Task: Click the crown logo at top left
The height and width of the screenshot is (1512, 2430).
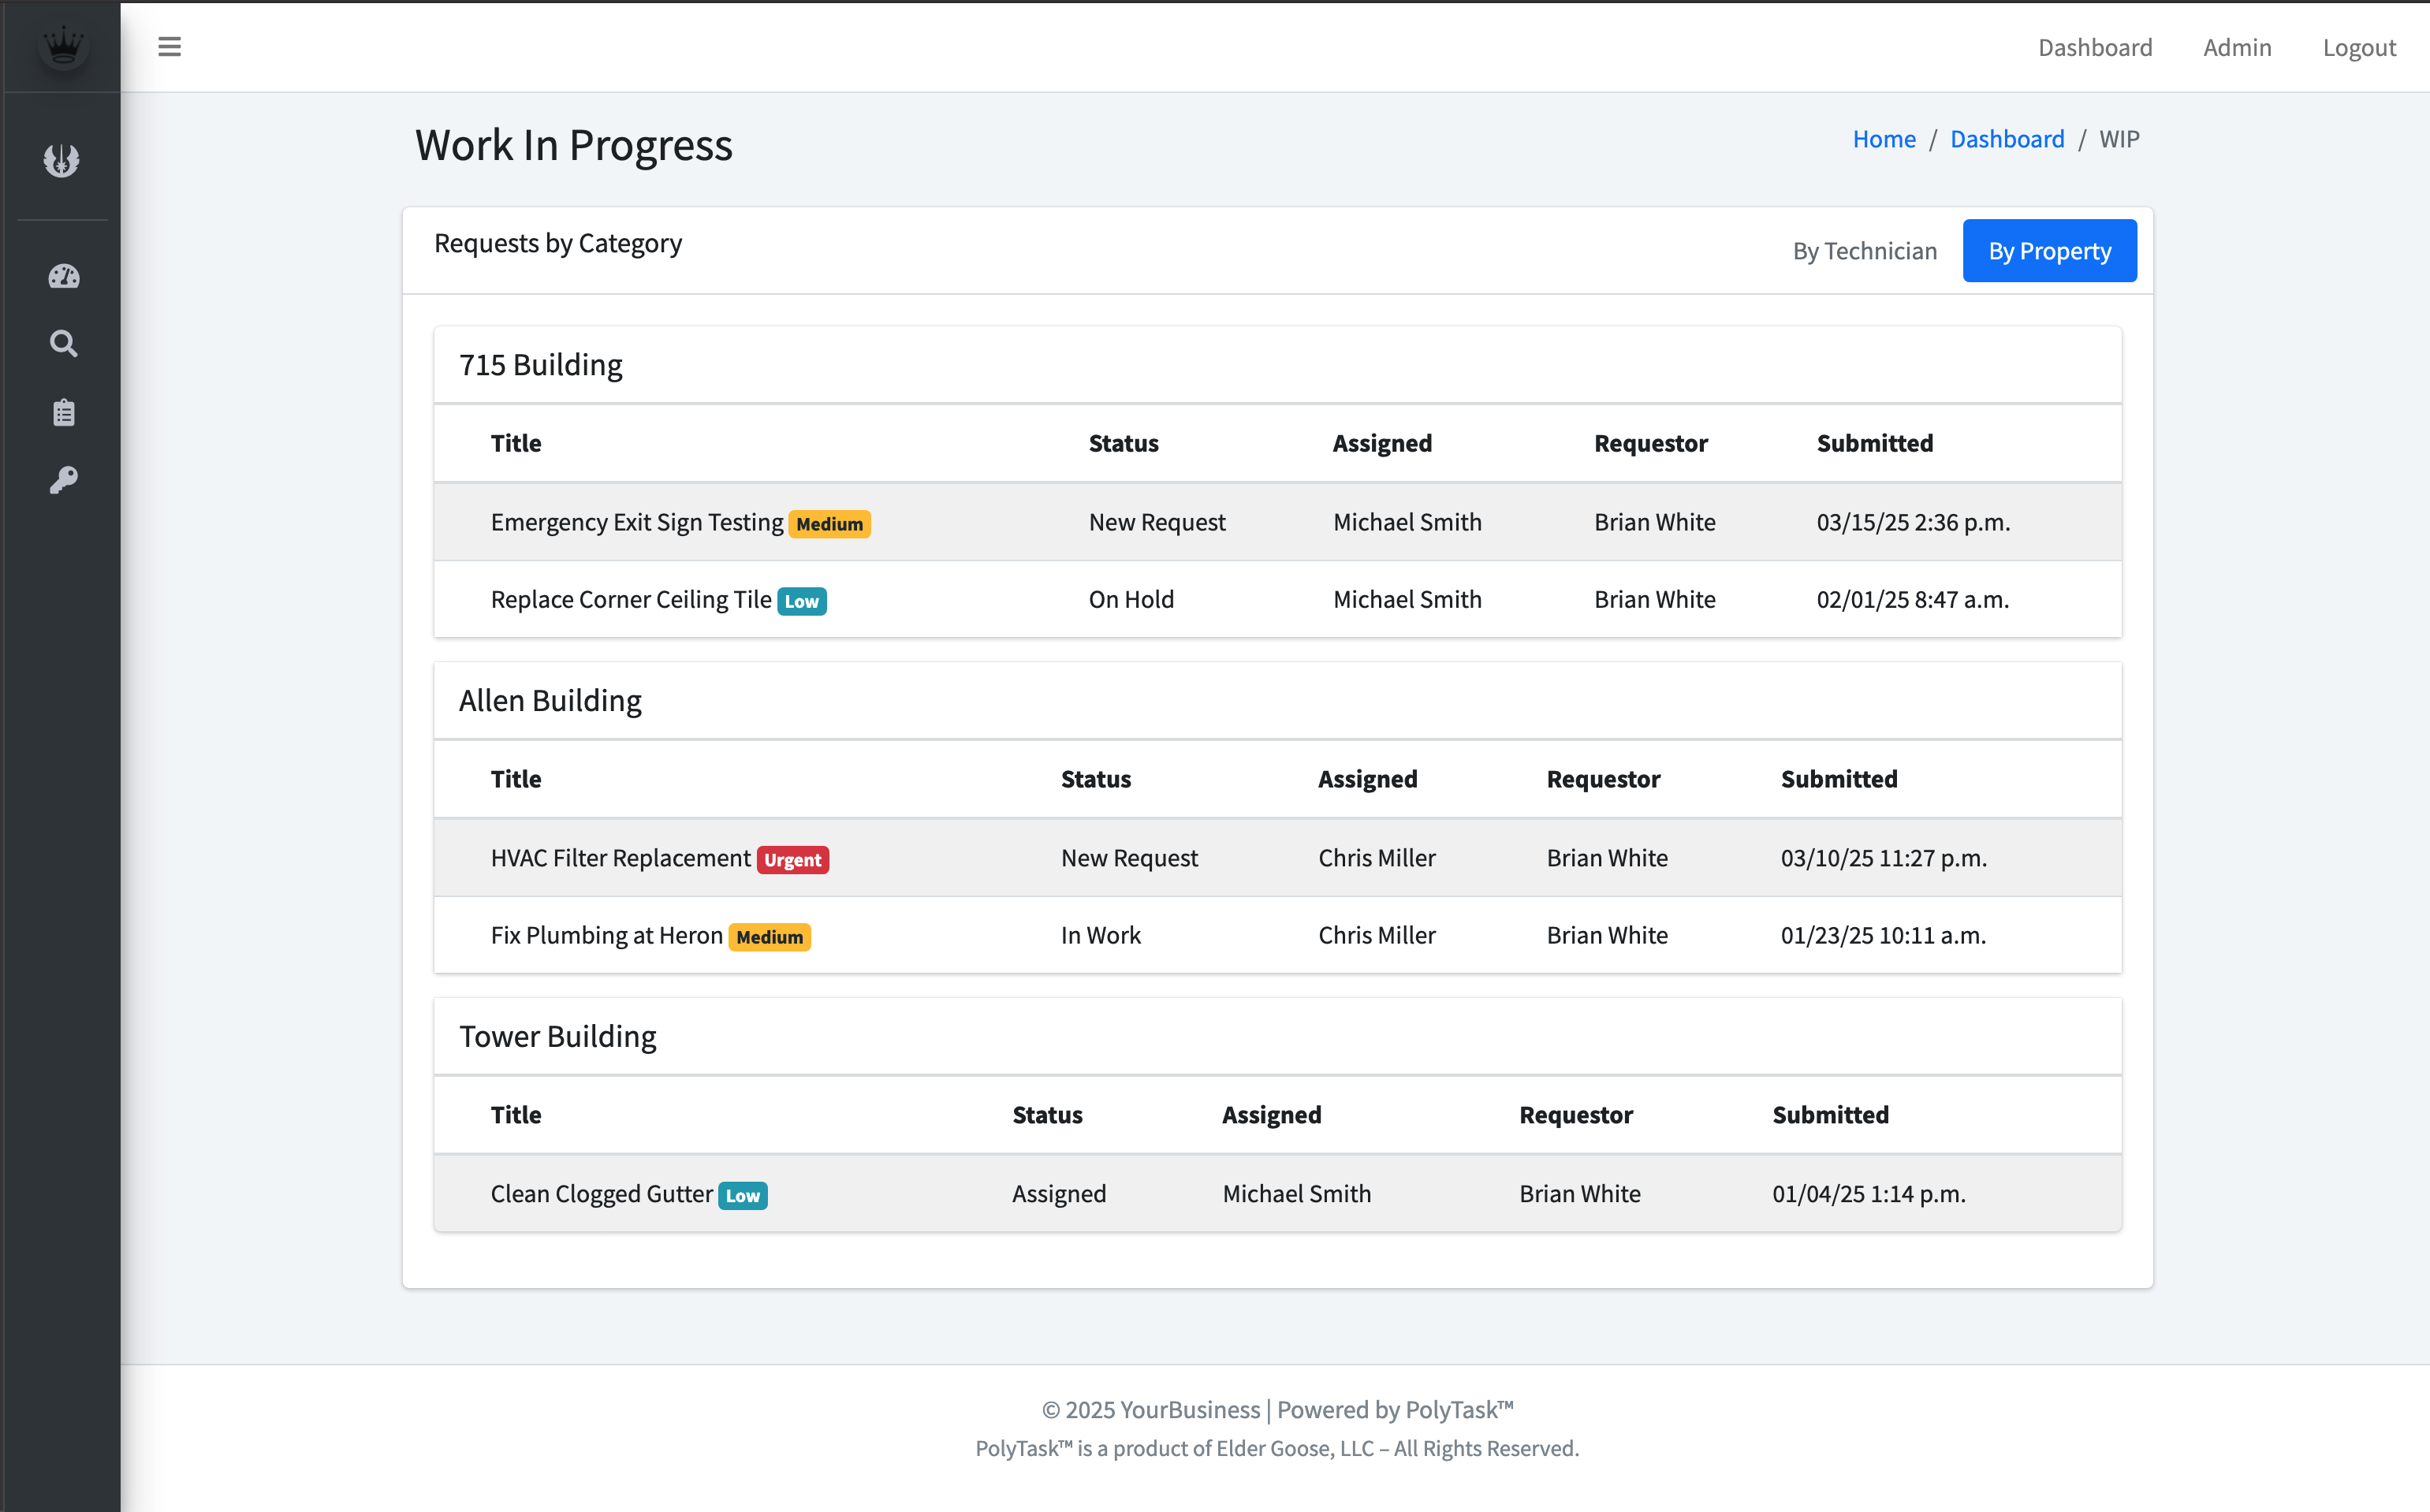Action: coord(62,45)
